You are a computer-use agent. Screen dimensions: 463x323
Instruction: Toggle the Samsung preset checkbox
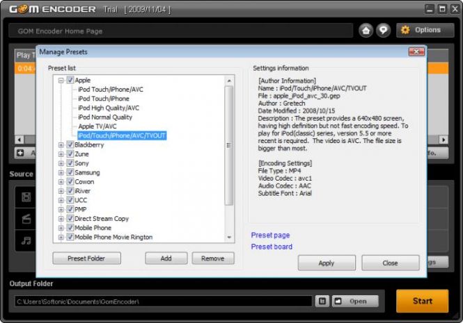click(70, 172)
